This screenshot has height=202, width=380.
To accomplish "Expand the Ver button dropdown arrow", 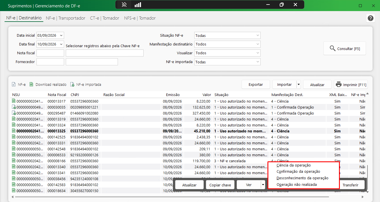I will tap(263, 185).
